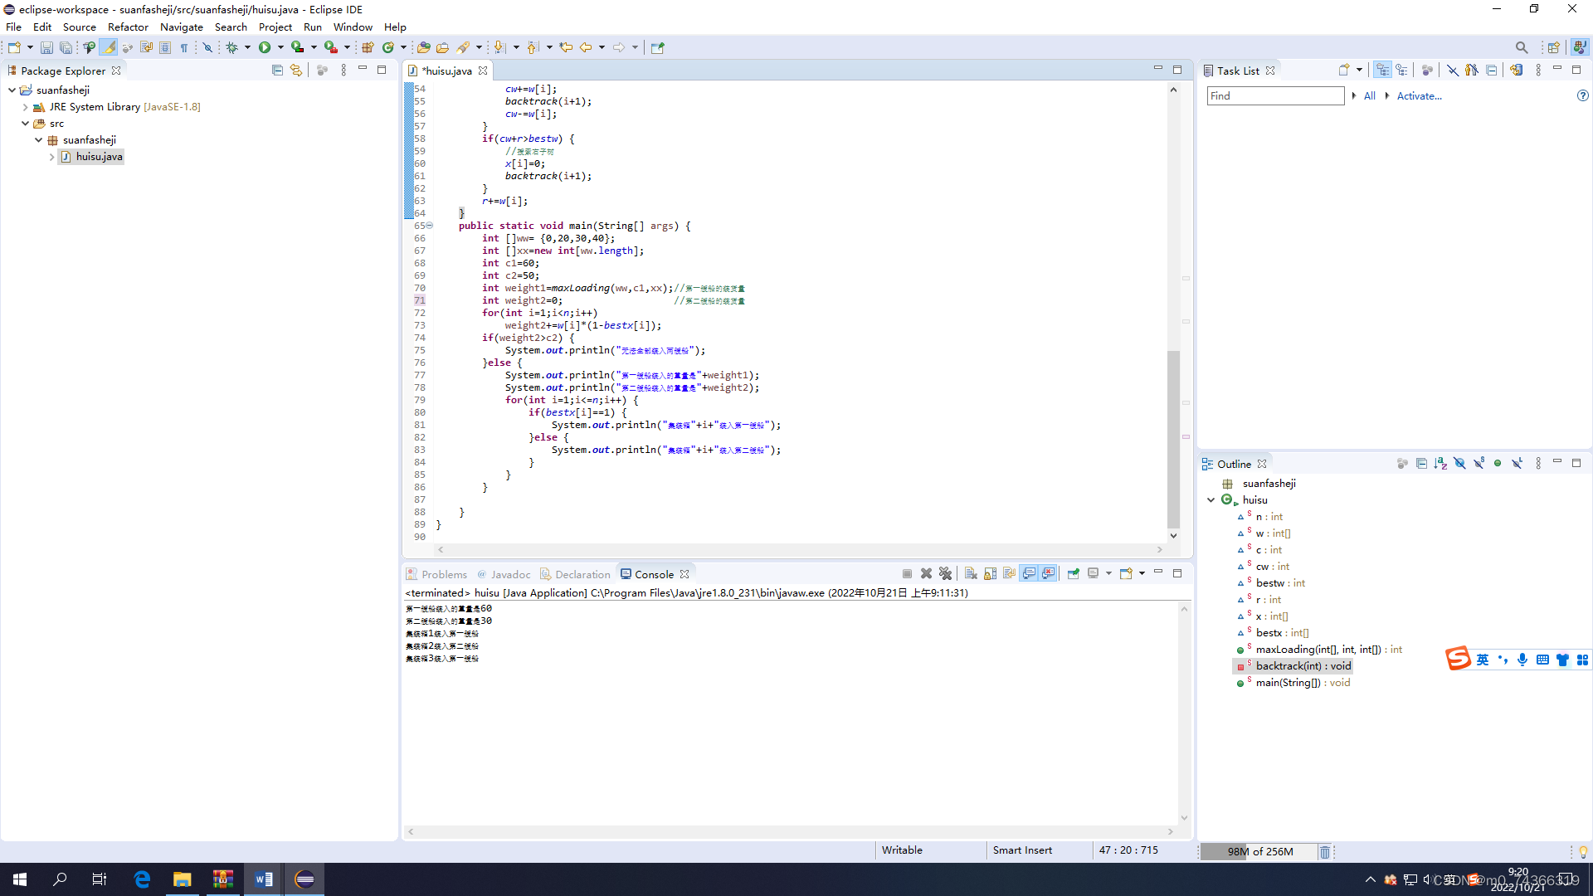Viewport: 1593px width, 896px height.
Task: Click New Java Class icon
Action: [x=387, y=47]
